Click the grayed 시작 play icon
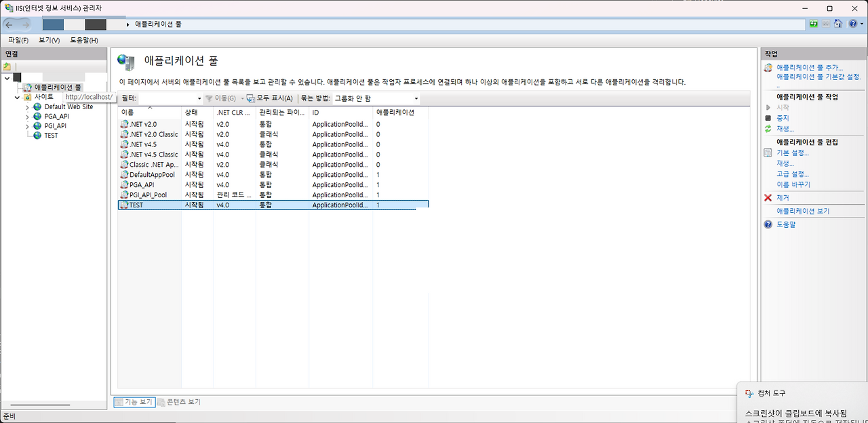 (768, 106)
